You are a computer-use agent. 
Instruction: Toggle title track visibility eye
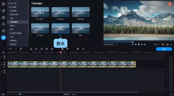[x=4, y=56]
